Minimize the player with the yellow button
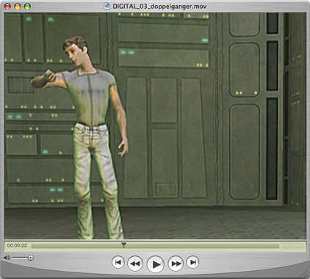 point(18,7)
